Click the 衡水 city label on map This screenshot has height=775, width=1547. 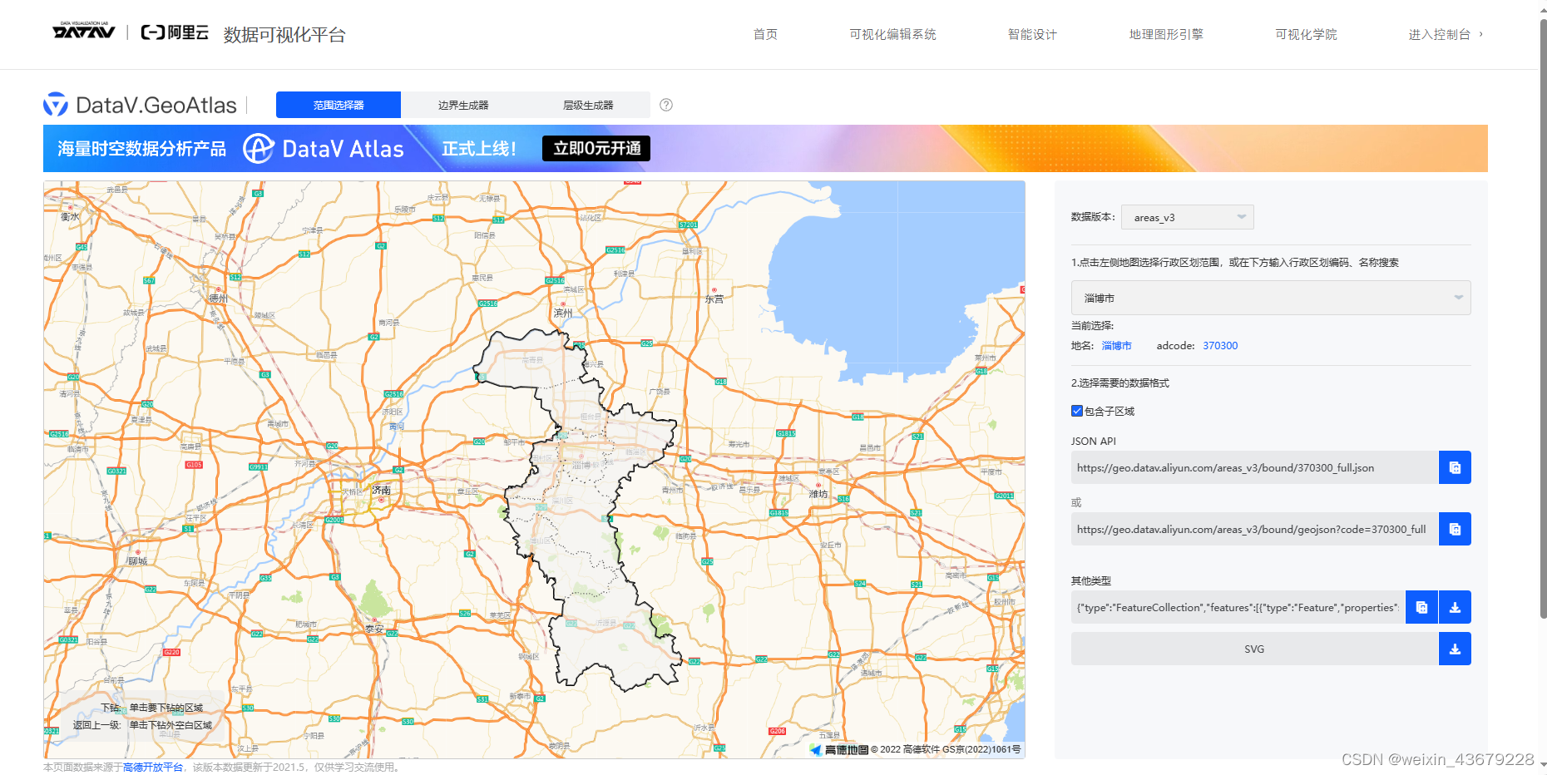71,216
